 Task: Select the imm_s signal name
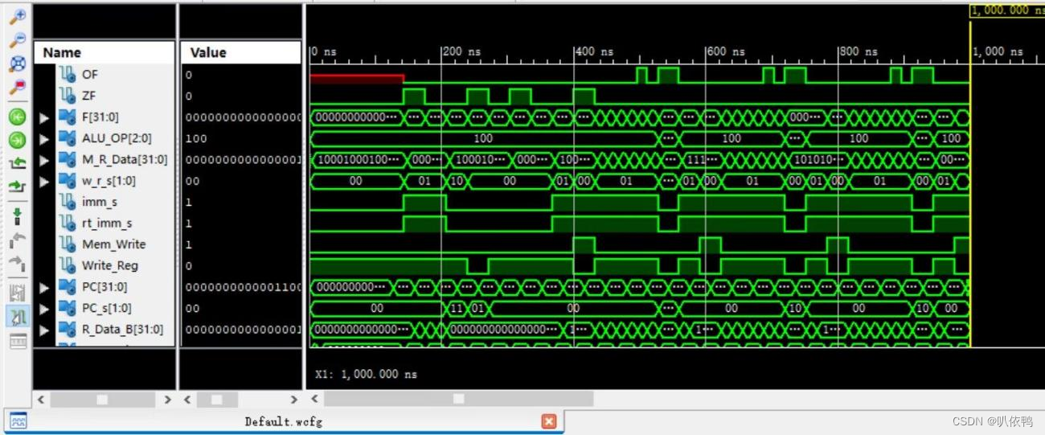(x=100, y=202)
